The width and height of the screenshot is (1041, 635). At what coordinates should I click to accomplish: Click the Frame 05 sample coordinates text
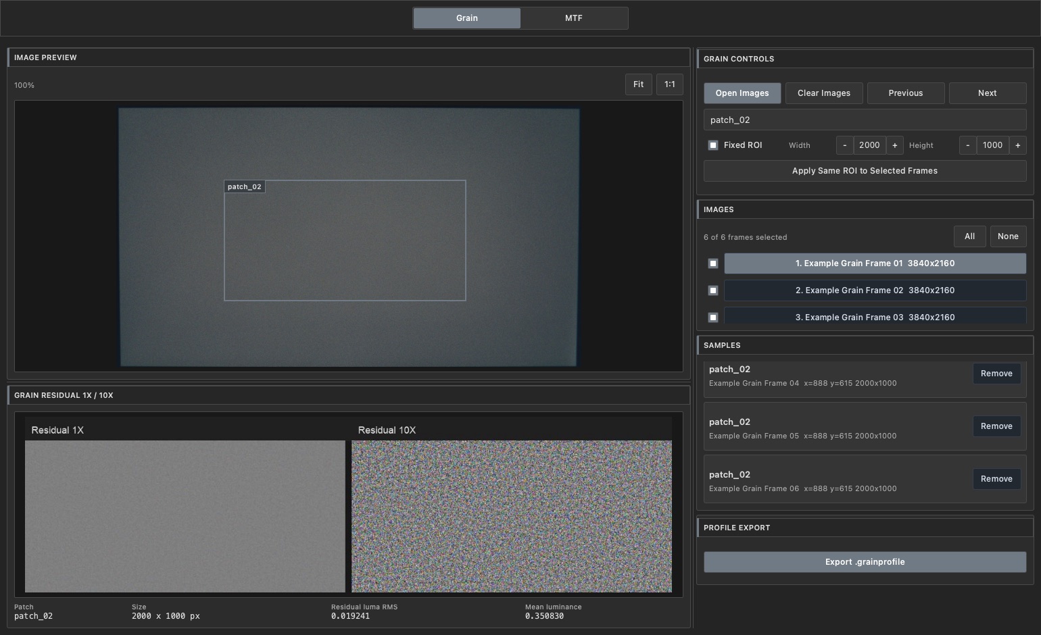coord(803,436)
